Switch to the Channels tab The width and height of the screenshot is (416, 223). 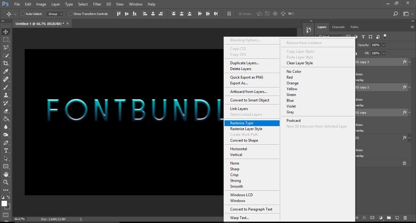(338, 27)
